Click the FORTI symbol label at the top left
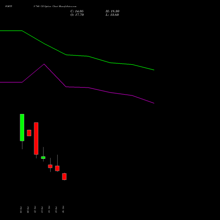The image size is (220, 220). pos(9,7)
